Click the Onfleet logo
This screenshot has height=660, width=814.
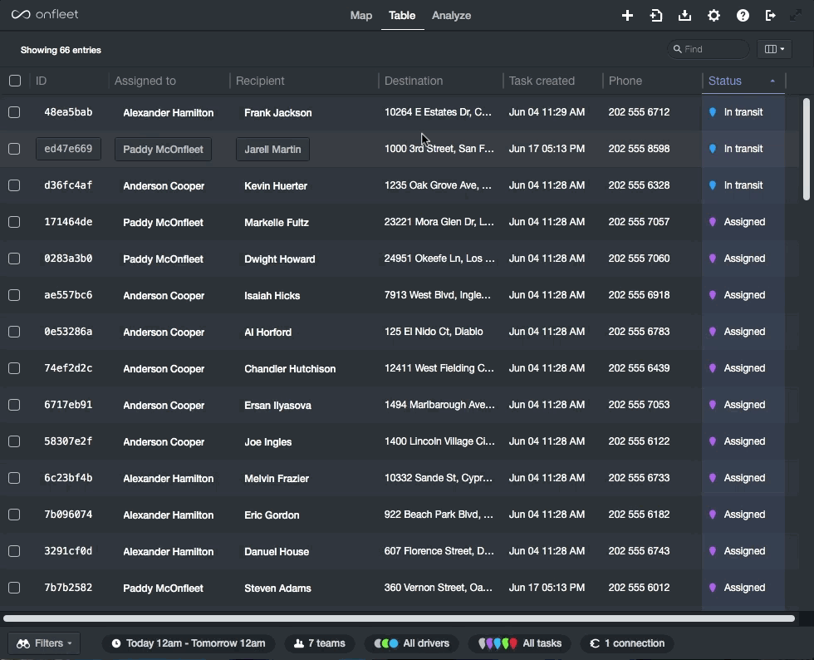click(45, 15)
